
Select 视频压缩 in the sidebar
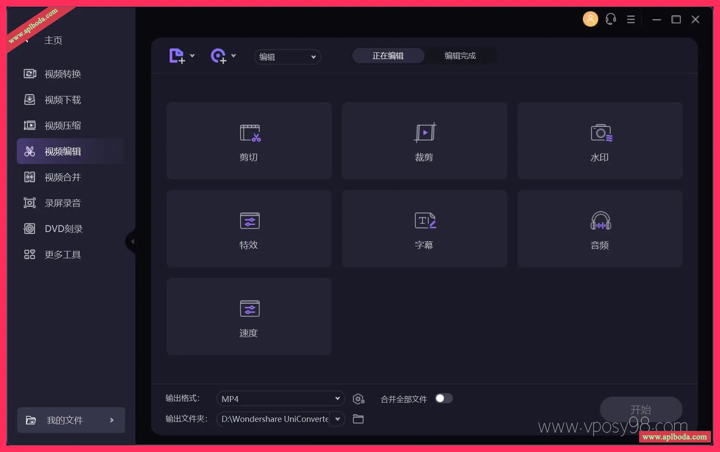click(63, 126)
